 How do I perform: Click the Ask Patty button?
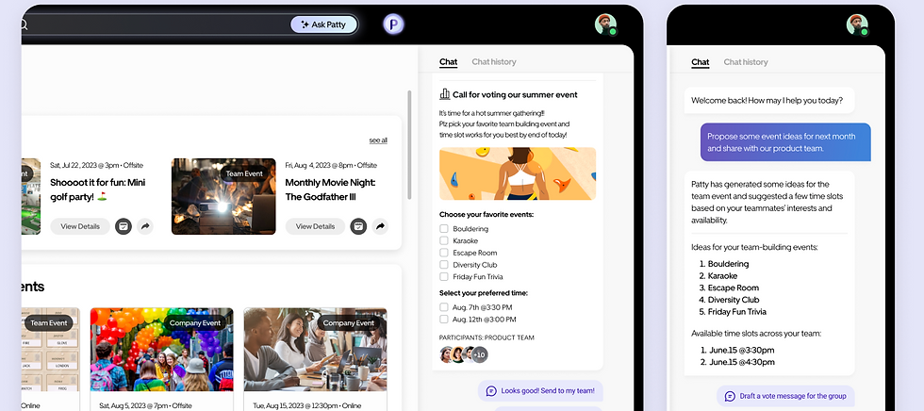[x=323, y=25]
